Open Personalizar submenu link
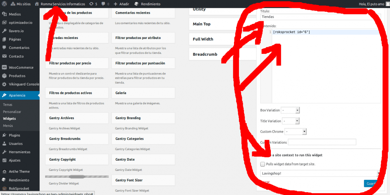 click(12, 112)
